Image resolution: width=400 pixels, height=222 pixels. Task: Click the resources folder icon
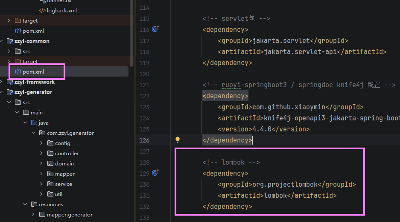coord(34,204)
